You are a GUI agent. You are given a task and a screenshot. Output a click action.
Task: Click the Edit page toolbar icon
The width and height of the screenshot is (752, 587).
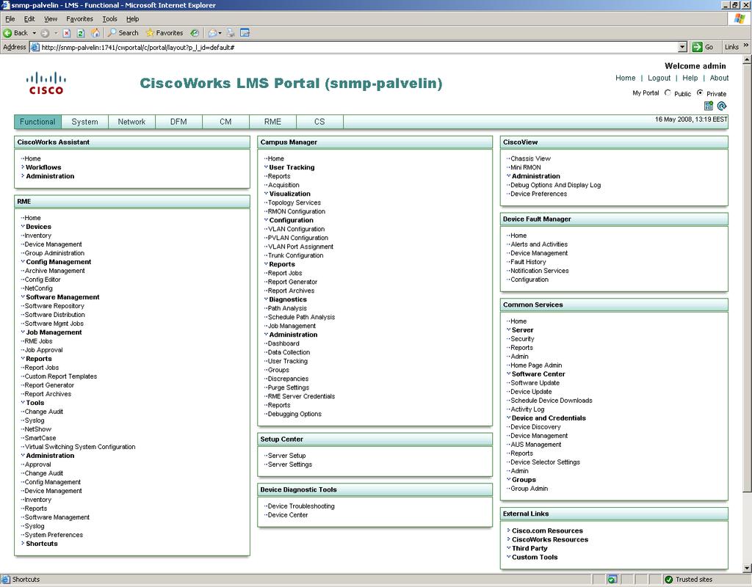coord(245,32)
